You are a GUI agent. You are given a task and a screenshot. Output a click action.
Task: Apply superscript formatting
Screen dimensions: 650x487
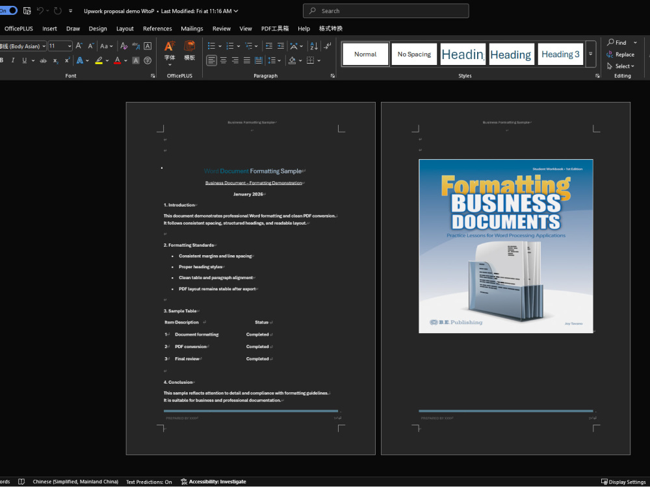point(67,60)
